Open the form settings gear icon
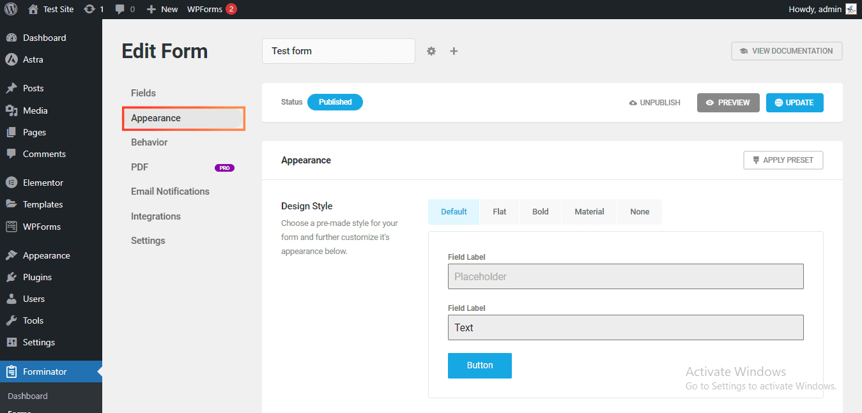The height and width of the screenshot is (413, 862). point(431,50)
